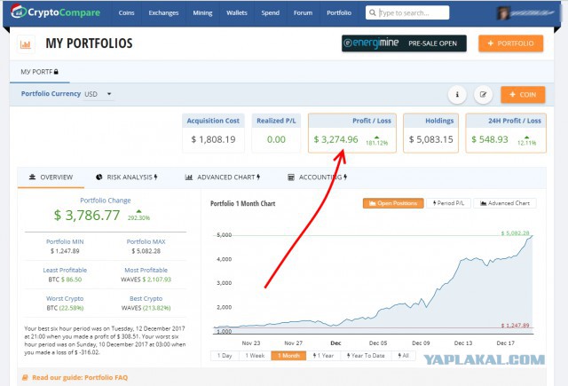Click the Holdings value $ 5,083.15

[431, 139]
